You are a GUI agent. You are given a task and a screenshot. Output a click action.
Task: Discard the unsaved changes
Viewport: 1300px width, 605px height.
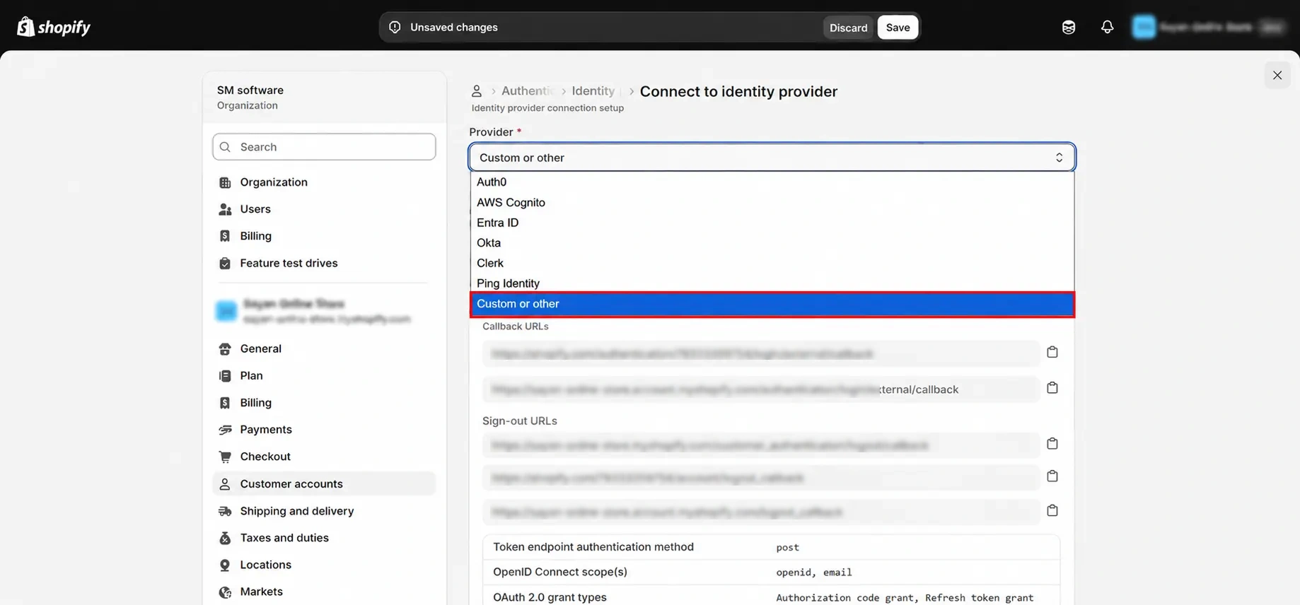click(x=848, y=28)
